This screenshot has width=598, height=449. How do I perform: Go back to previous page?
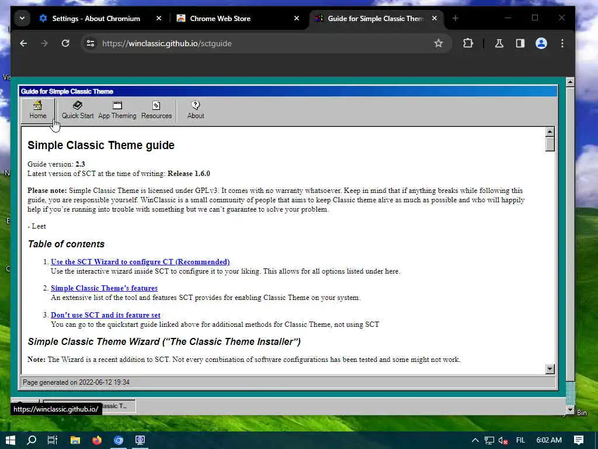pyautogui.click(x=23, y=43)
